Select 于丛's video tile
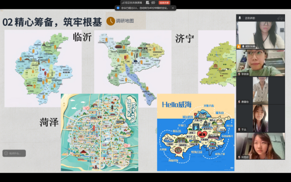The width and height of the screenshot is (291, 182). coord(261,118)
